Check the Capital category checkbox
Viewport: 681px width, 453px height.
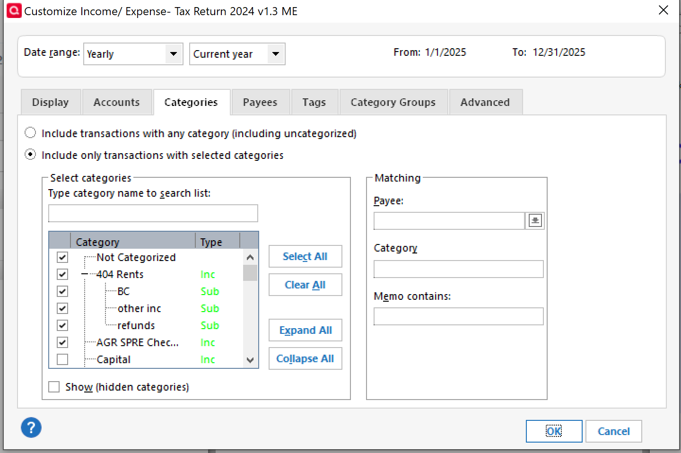pyautogui.click(x=62, y=359)
